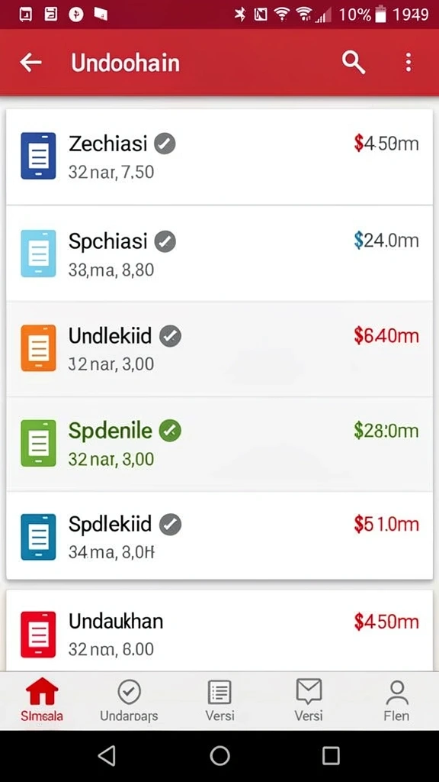Tap the red Undaukhan document icon
The image size is (439, 782).
38,635
